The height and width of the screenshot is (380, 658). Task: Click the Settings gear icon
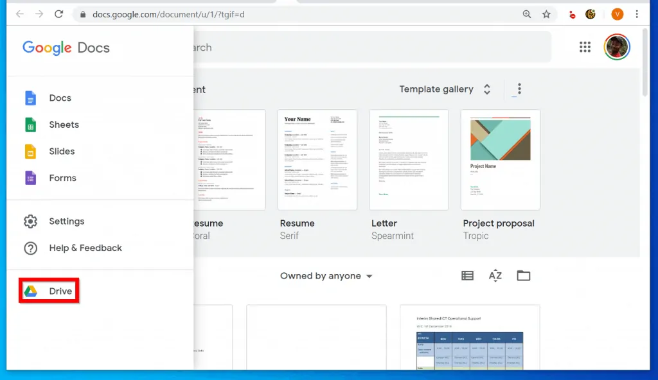30,221
